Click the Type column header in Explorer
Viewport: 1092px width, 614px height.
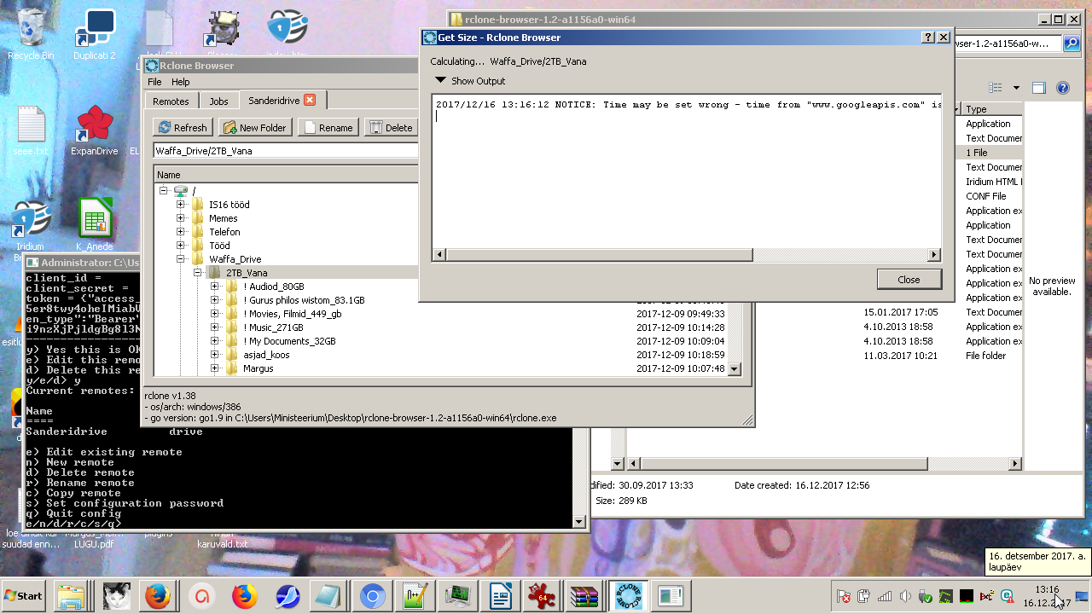(x=991, y=109)
